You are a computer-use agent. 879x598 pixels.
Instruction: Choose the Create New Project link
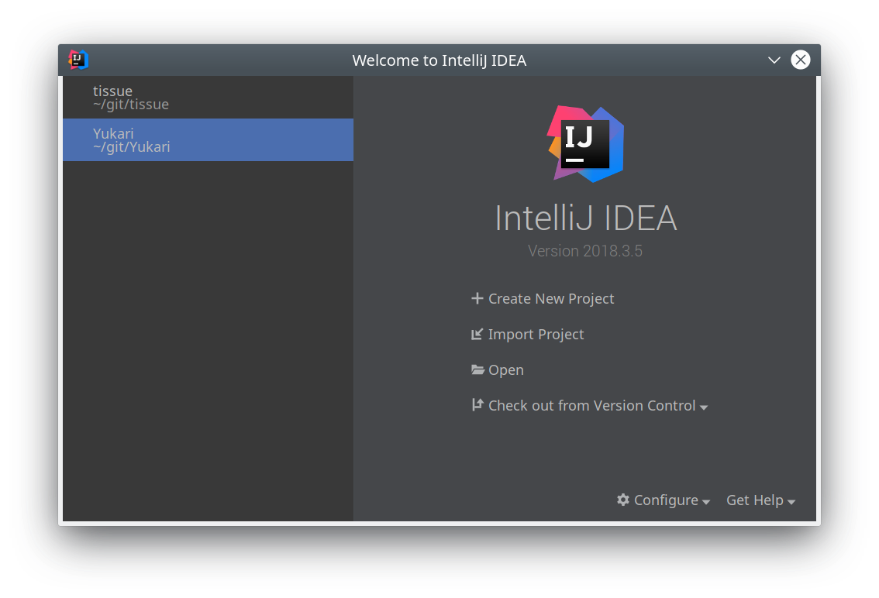pyautogui.click(x=551, y=299)
